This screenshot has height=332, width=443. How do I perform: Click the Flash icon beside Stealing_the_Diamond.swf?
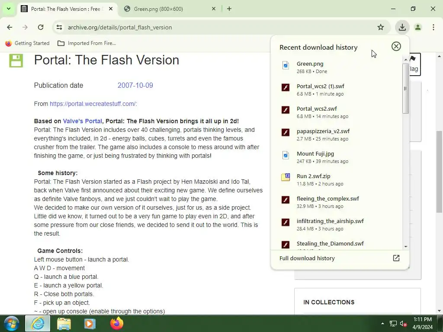[x=286, y=245]
